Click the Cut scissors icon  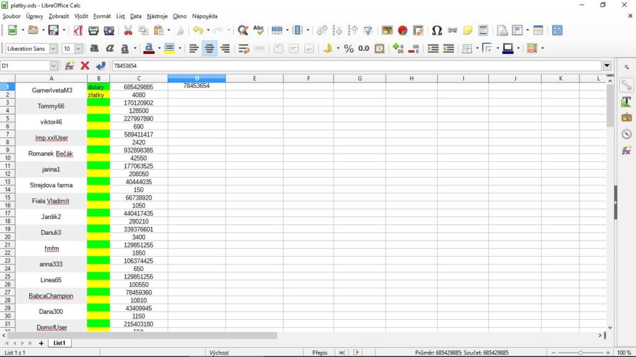click(x=128, y=30)
